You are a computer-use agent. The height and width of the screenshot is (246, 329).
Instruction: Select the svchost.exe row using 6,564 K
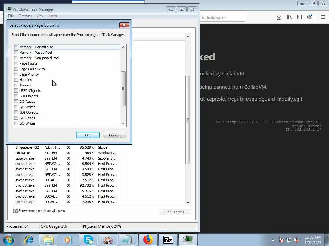(66, 164)
